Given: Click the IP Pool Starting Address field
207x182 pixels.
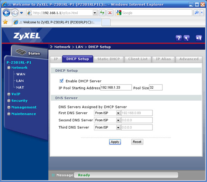Looking at the screenshot, I should [x=116, y=88].
